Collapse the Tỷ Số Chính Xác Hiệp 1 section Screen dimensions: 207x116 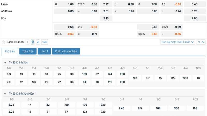click(5, 94)
